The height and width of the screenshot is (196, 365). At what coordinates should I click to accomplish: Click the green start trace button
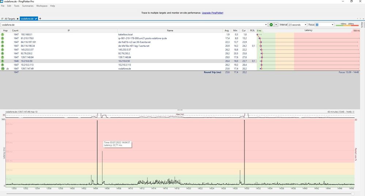pyautogui.click(x=271, y=25)
